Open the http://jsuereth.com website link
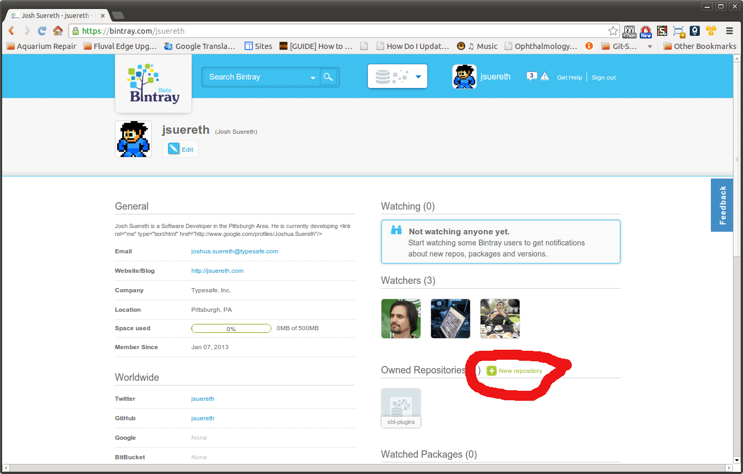This screenshot has height=474, width=743. 217,271
